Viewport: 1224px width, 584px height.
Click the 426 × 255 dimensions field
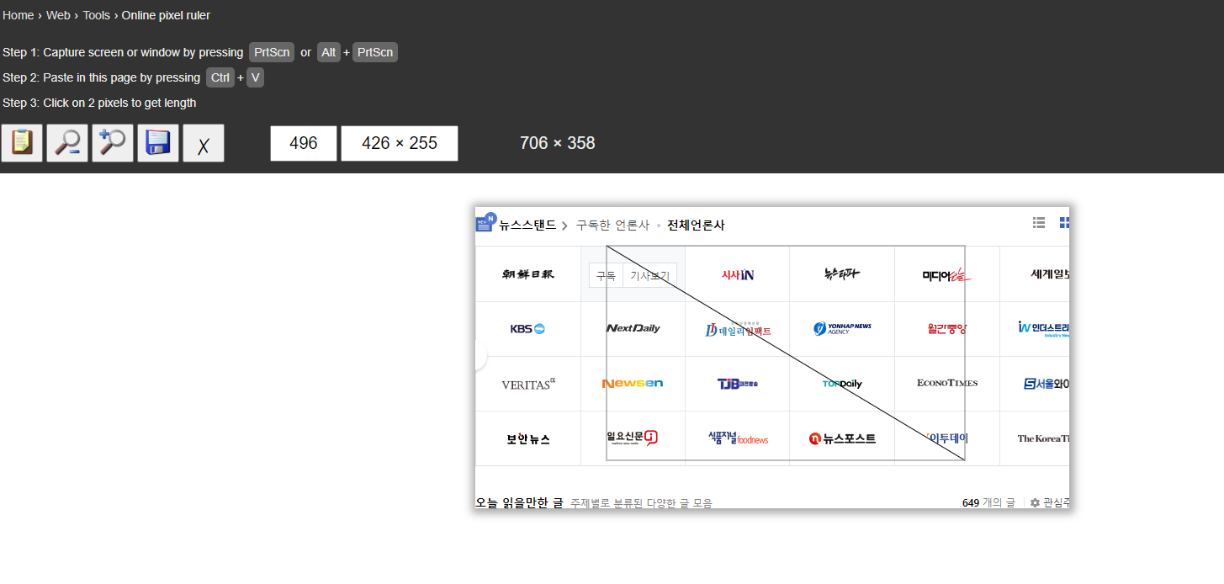(400, 143)
